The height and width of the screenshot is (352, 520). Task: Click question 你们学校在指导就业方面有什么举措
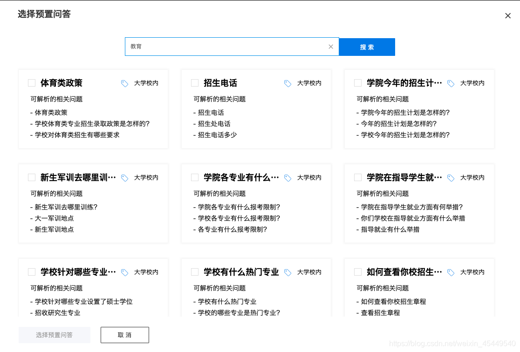coord(413,218)
